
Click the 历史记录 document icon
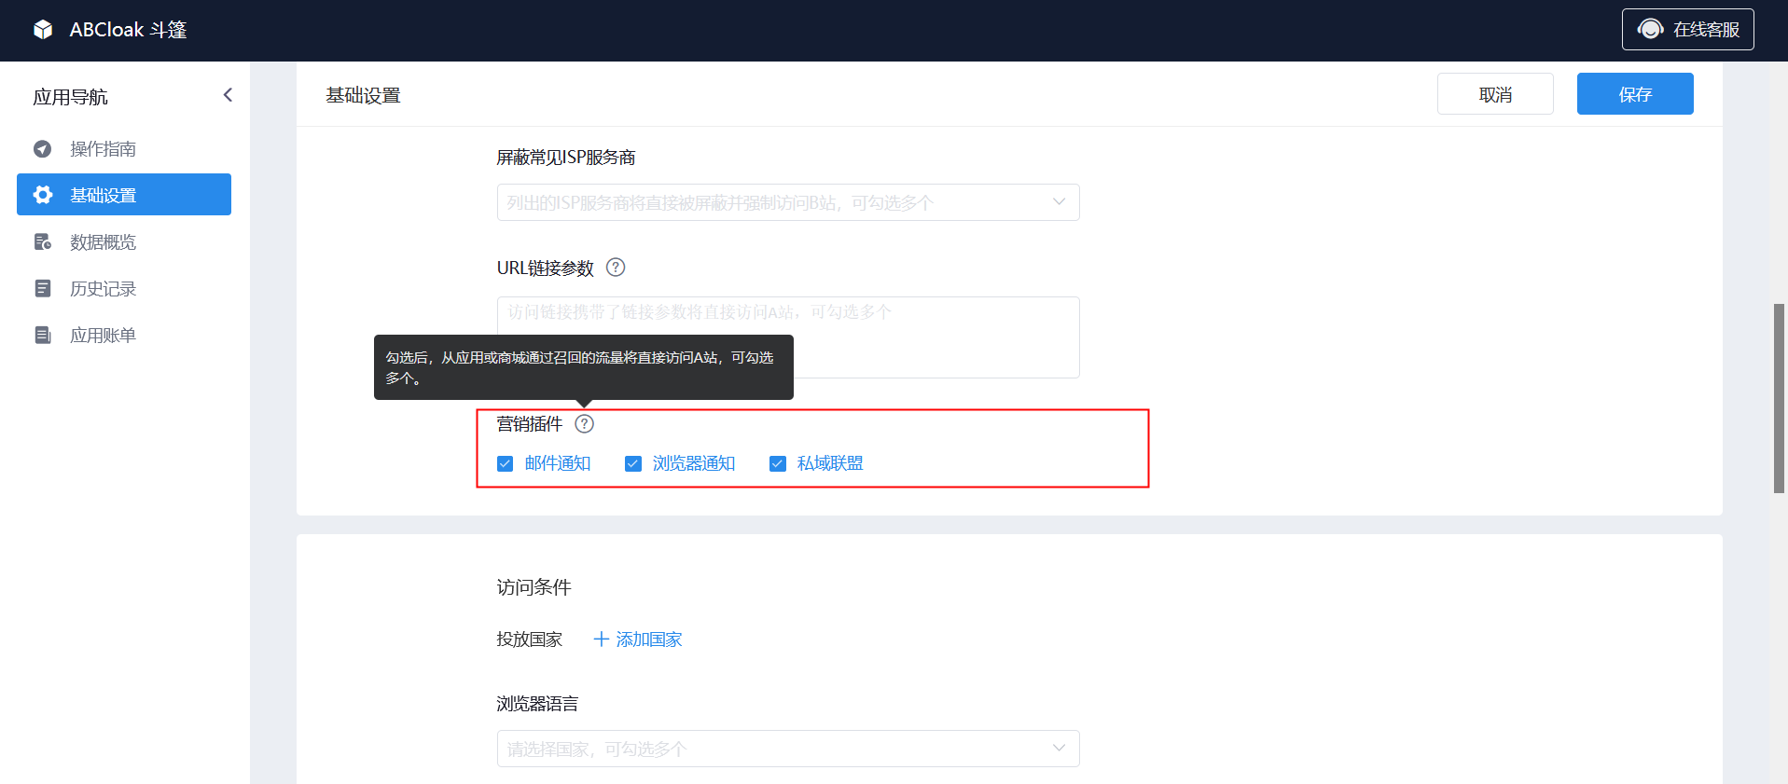43,289
